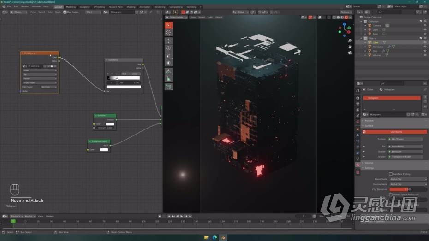Screen dimensions: 429x241
Task: Open the Render menu
Action: click(x=25, y=6)
